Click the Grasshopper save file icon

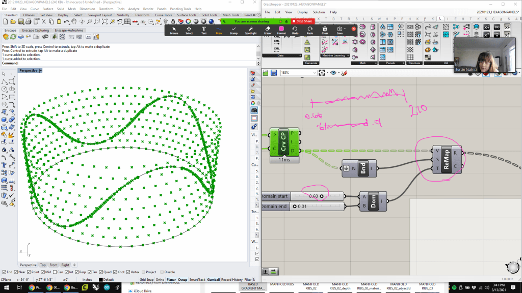(274, 73)
